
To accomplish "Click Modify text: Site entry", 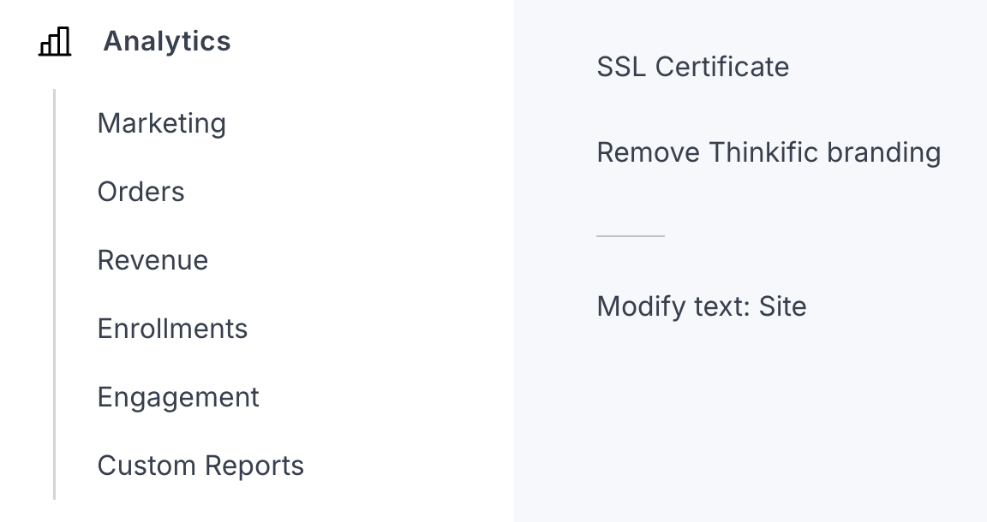I will 702,306.
